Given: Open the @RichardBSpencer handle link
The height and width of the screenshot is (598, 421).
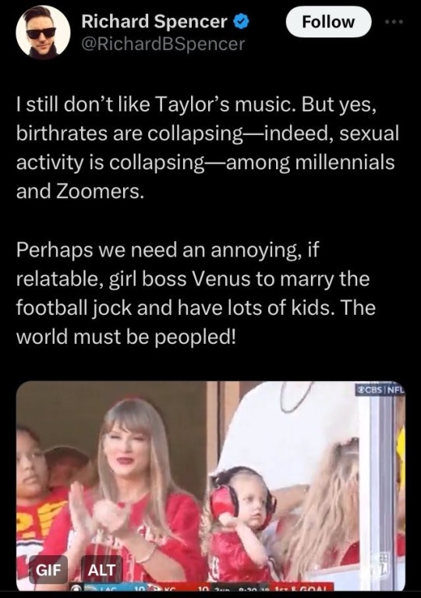Looking at the screenshot, I should coord(163,44).
